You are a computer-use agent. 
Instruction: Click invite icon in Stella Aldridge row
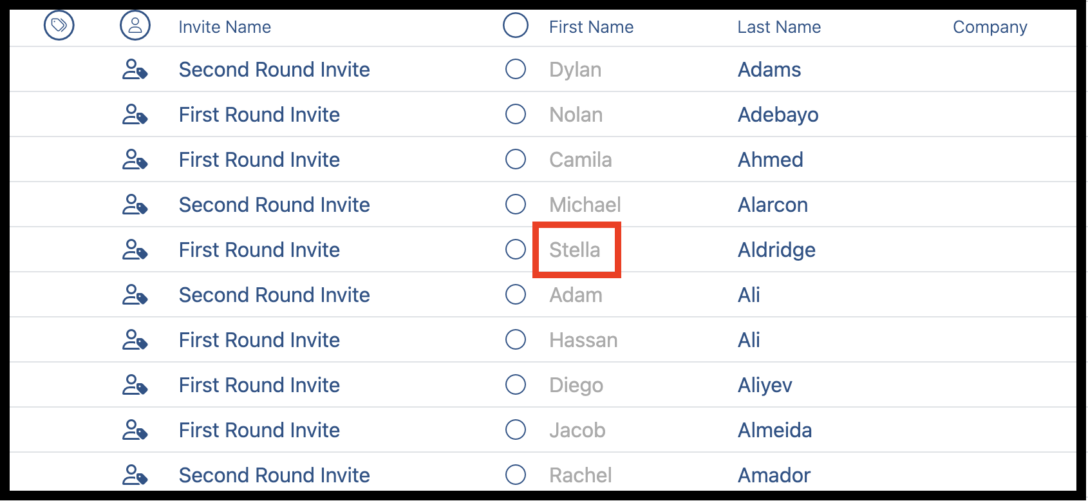[x=135, y=250]
